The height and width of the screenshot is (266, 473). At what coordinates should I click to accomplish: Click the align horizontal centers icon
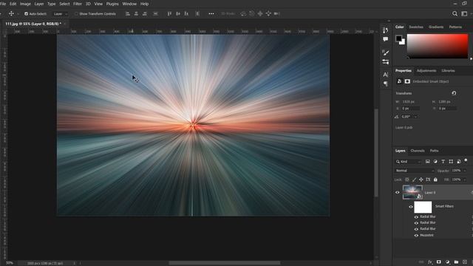tap(136, 13)
